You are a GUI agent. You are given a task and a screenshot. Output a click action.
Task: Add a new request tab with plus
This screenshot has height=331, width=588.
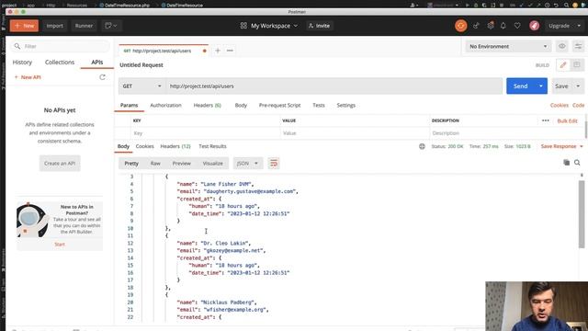click(218, 51)
